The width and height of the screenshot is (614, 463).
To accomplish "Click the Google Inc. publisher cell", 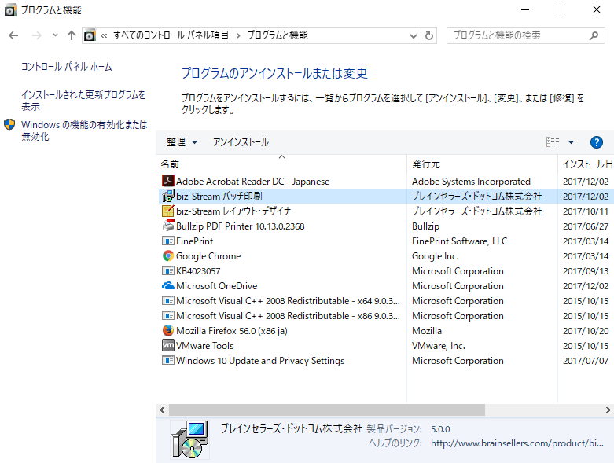I will pos(435,256).
